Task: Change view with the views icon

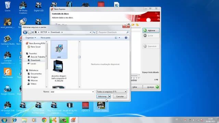Action: pos(116,38)
